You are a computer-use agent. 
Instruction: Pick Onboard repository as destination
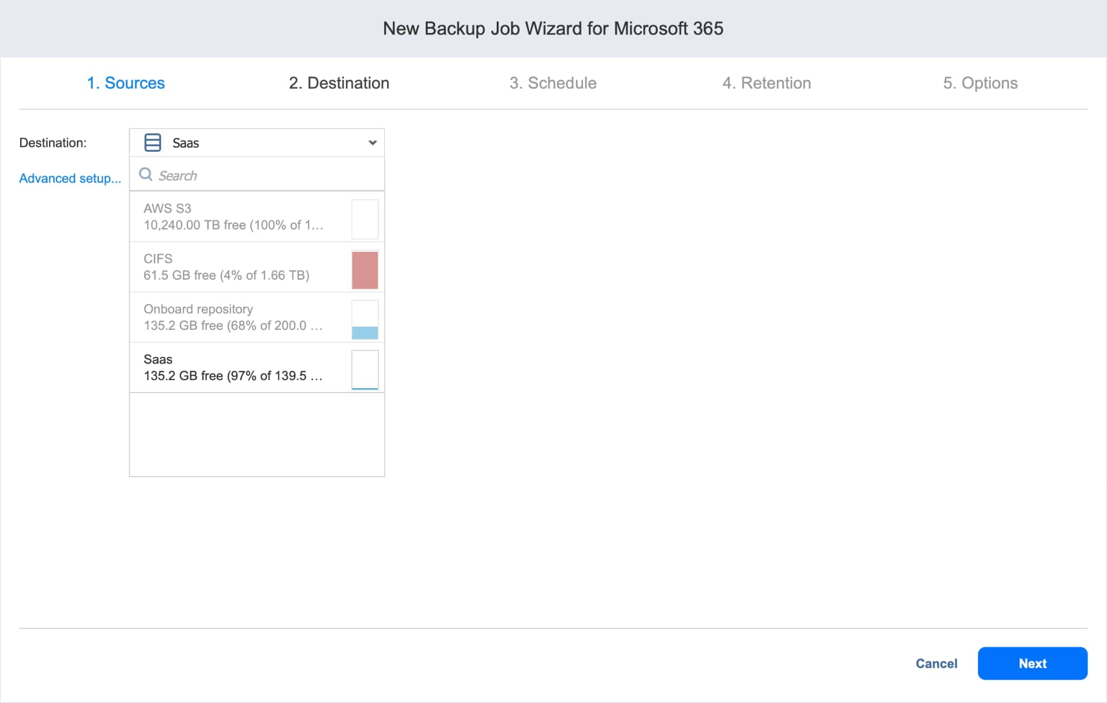click(238, 317)
